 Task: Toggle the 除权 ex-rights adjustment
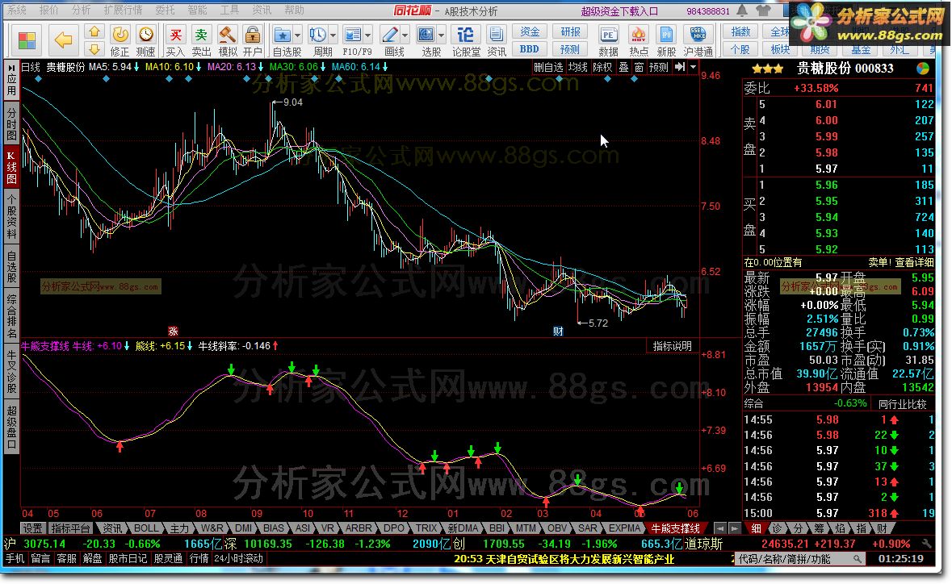tap(602, 67)
